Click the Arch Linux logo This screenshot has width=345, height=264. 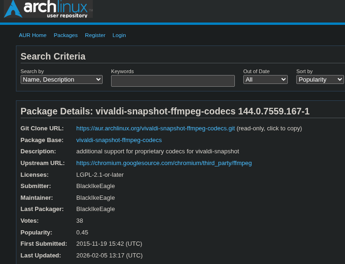[48, 9]
